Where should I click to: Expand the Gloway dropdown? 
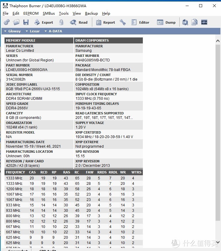click(13, 31)
